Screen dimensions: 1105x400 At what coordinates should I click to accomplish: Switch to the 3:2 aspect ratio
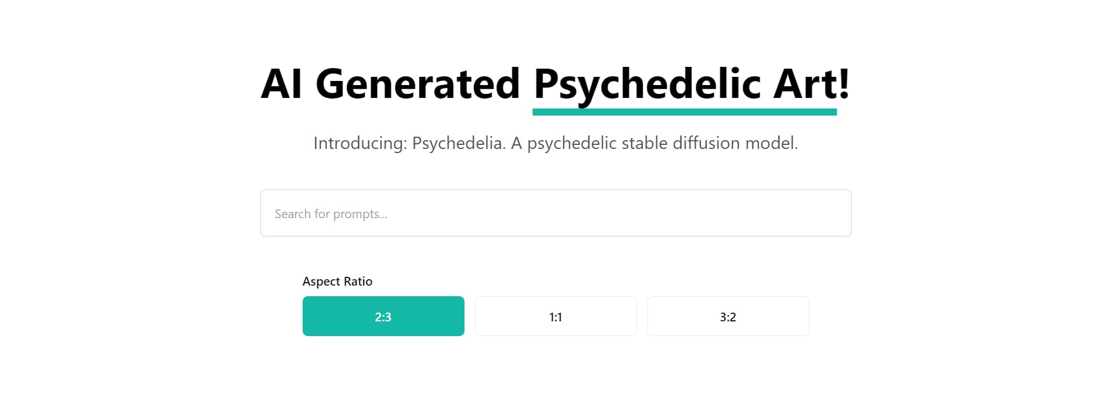(728, 316)
